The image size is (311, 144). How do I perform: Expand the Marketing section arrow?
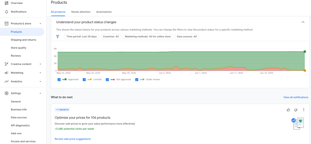[x=40, y=73]
